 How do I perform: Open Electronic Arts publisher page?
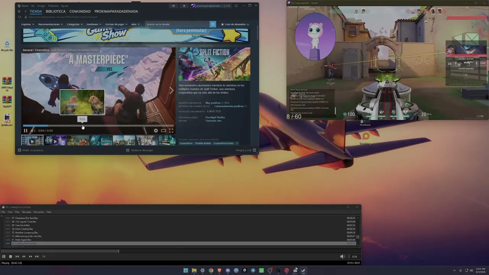tap(213, 121)
